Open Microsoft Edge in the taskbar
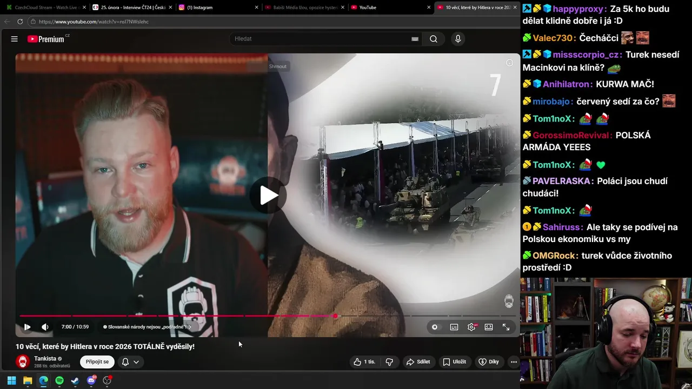Viewport: 692px width, 389px height. pyautogui.click(x=43, y=380)
